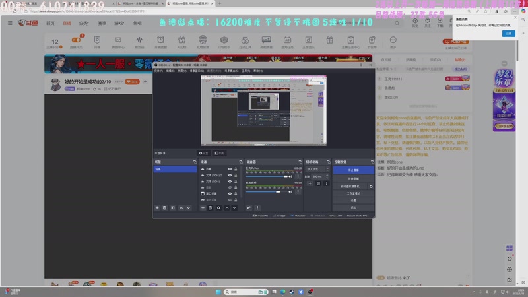Add a new scene in OBS Scenes panel
The height and width of the screenshot is (297, 528).
(x=157, y=208)
